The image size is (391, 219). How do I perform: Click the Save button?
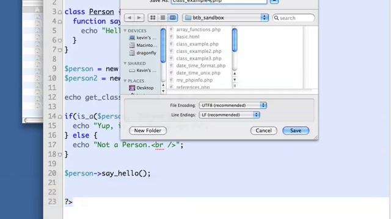(x=296, y=131)
